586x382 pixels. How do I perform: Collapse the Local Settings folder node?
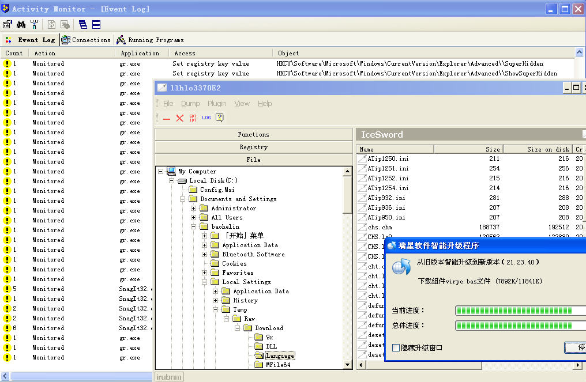[206, 282]
